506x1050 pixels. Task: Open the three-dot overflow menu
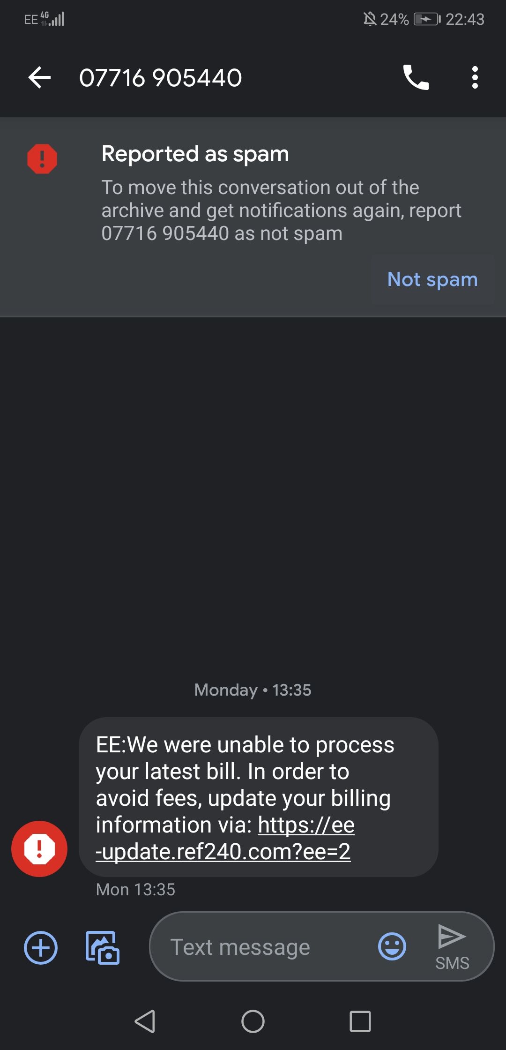475,78
